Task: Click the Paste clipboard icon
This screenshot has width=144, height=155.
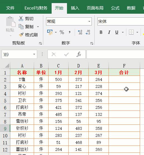Action: point(11,22)
